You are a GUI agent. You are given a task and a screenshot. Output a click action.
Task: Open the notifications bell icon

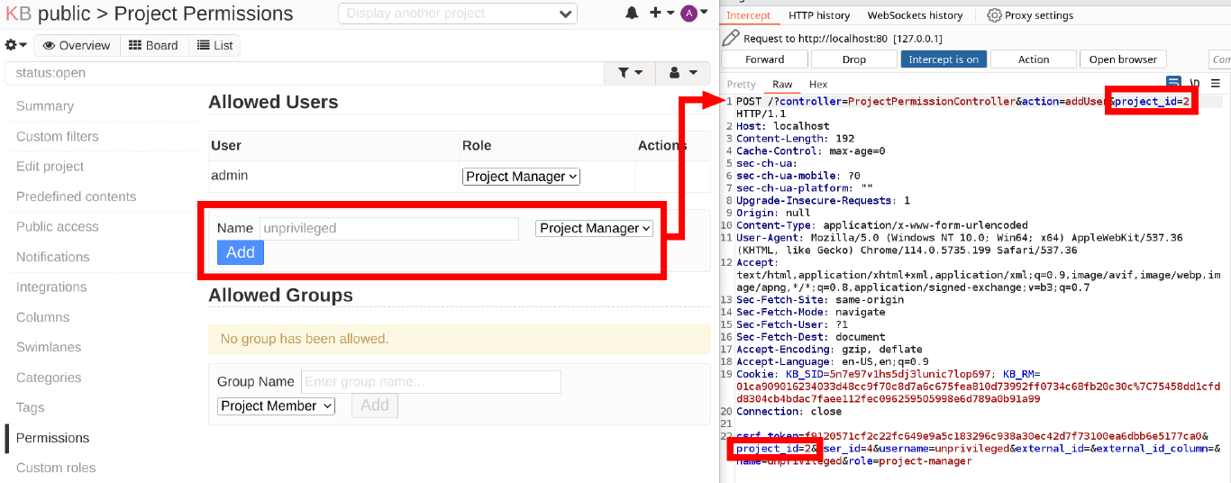point(632,13)
